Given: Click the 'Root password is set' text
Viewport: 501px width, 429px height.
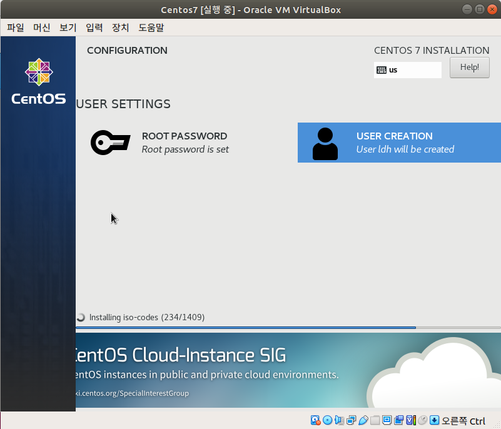Looking at the screenshot, I should click(185, 149).
